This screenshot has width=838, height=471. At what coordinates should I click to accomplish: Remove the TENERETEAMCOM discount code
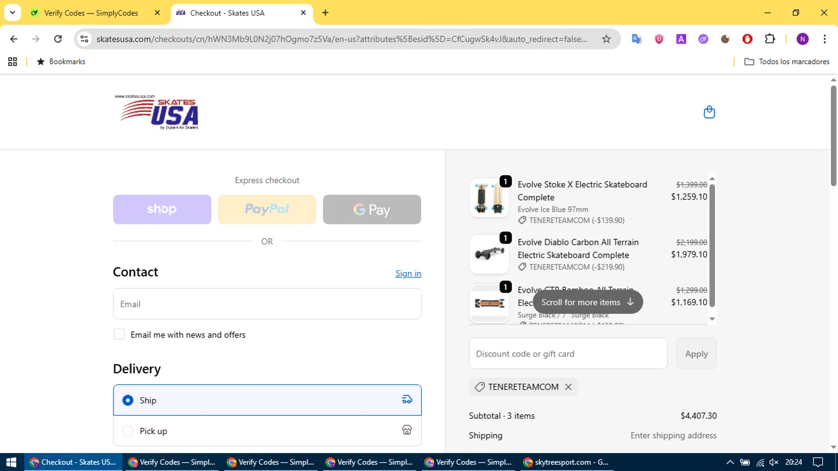568,387
